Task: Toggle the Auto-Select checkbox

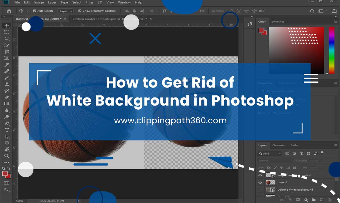Action: point(35,11)
